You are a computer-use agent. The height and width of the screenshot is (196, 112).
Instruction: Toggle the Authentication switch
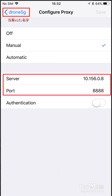(99, 103)
